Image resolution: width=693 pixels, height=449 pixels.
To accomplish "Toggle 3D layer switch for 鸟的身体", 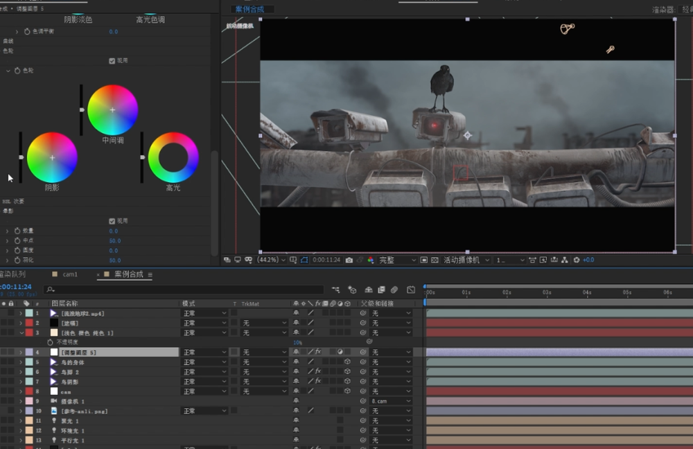I will [x=347, y=362].
